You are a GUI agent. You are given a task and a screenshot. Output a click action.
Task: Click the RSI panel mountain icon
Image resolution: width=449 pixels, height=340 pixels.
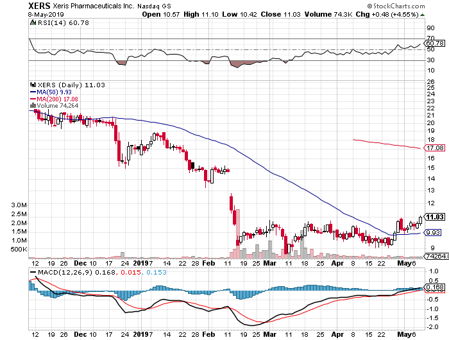33,22
